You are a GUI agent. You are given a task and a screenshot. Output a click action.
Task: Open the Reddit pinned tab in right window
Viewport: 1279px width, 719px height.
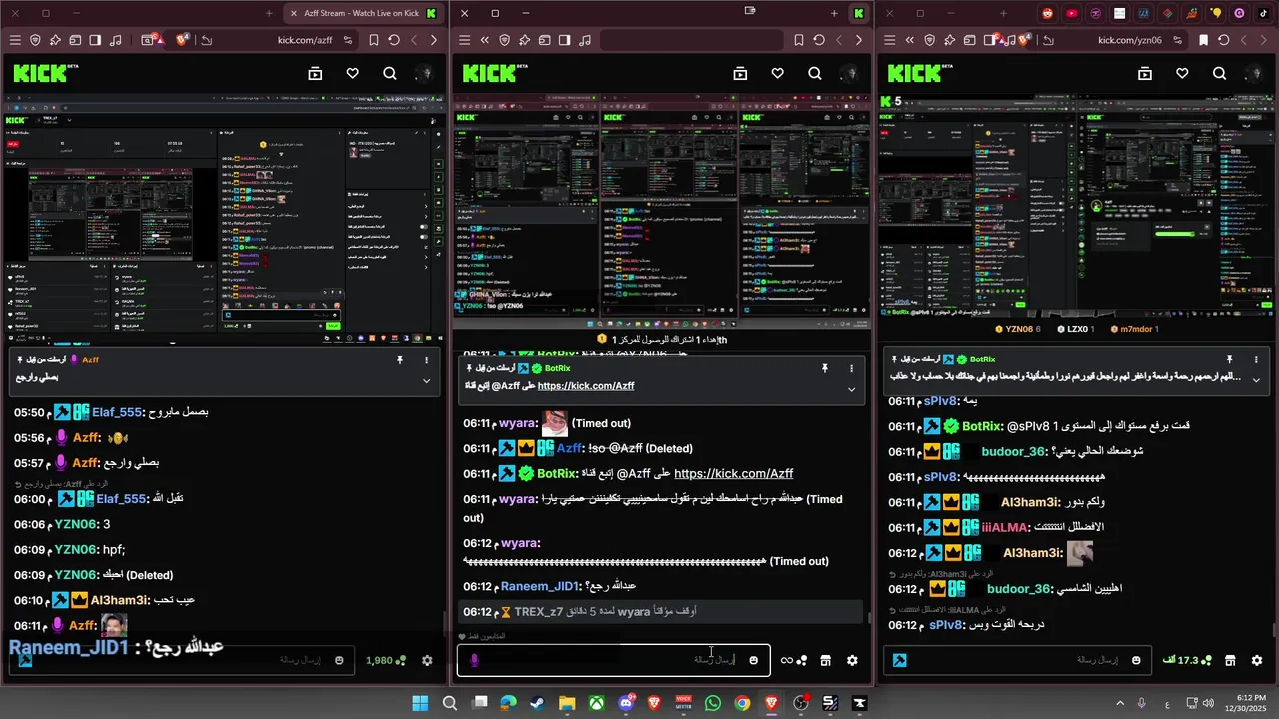click(1047, 13)
